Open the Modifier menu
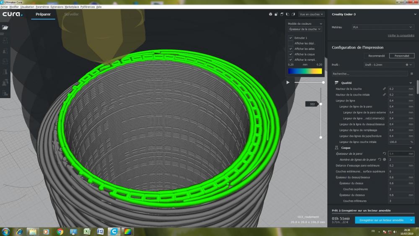Image resolution: width=419 pixels, height=236 pixels. point(14,7)
